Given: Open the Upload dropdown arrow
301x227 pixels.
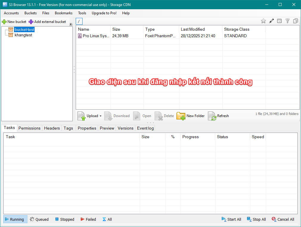Looking at the screenshot, I should (100, 116).
